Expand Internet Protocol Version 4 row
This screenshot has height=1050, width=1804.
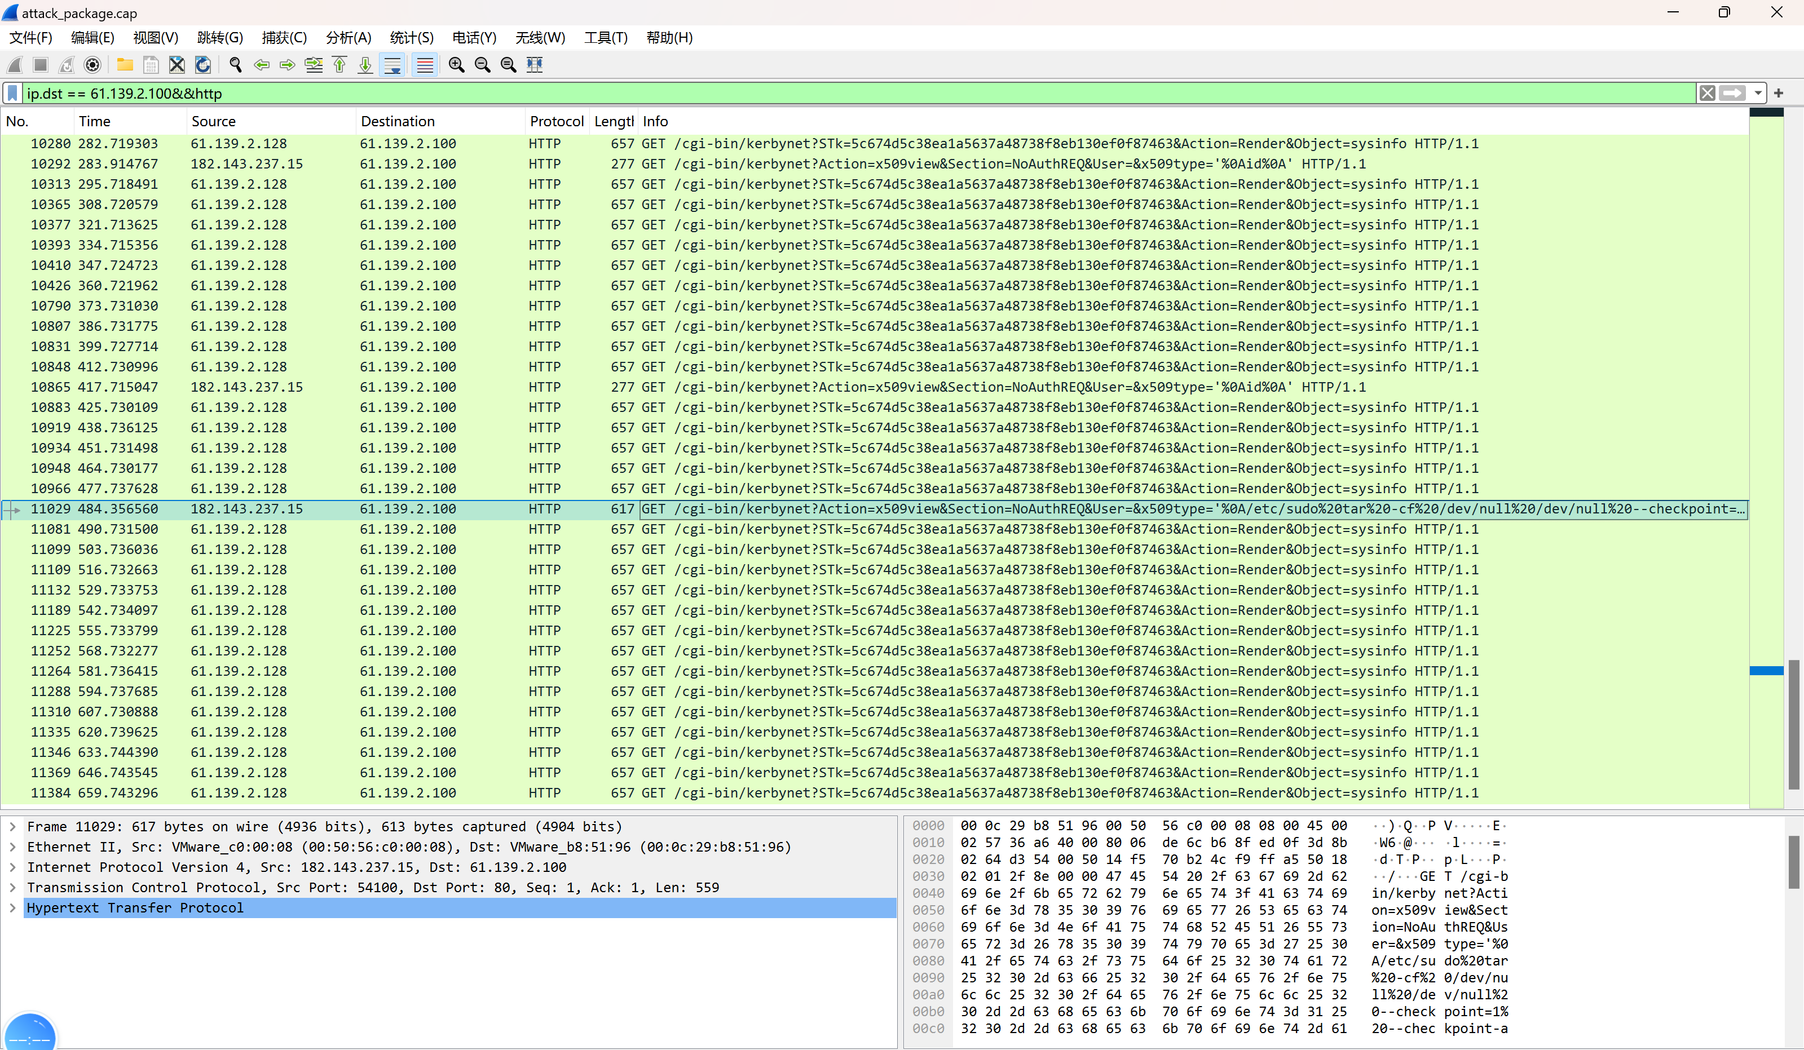pos(12,867)
